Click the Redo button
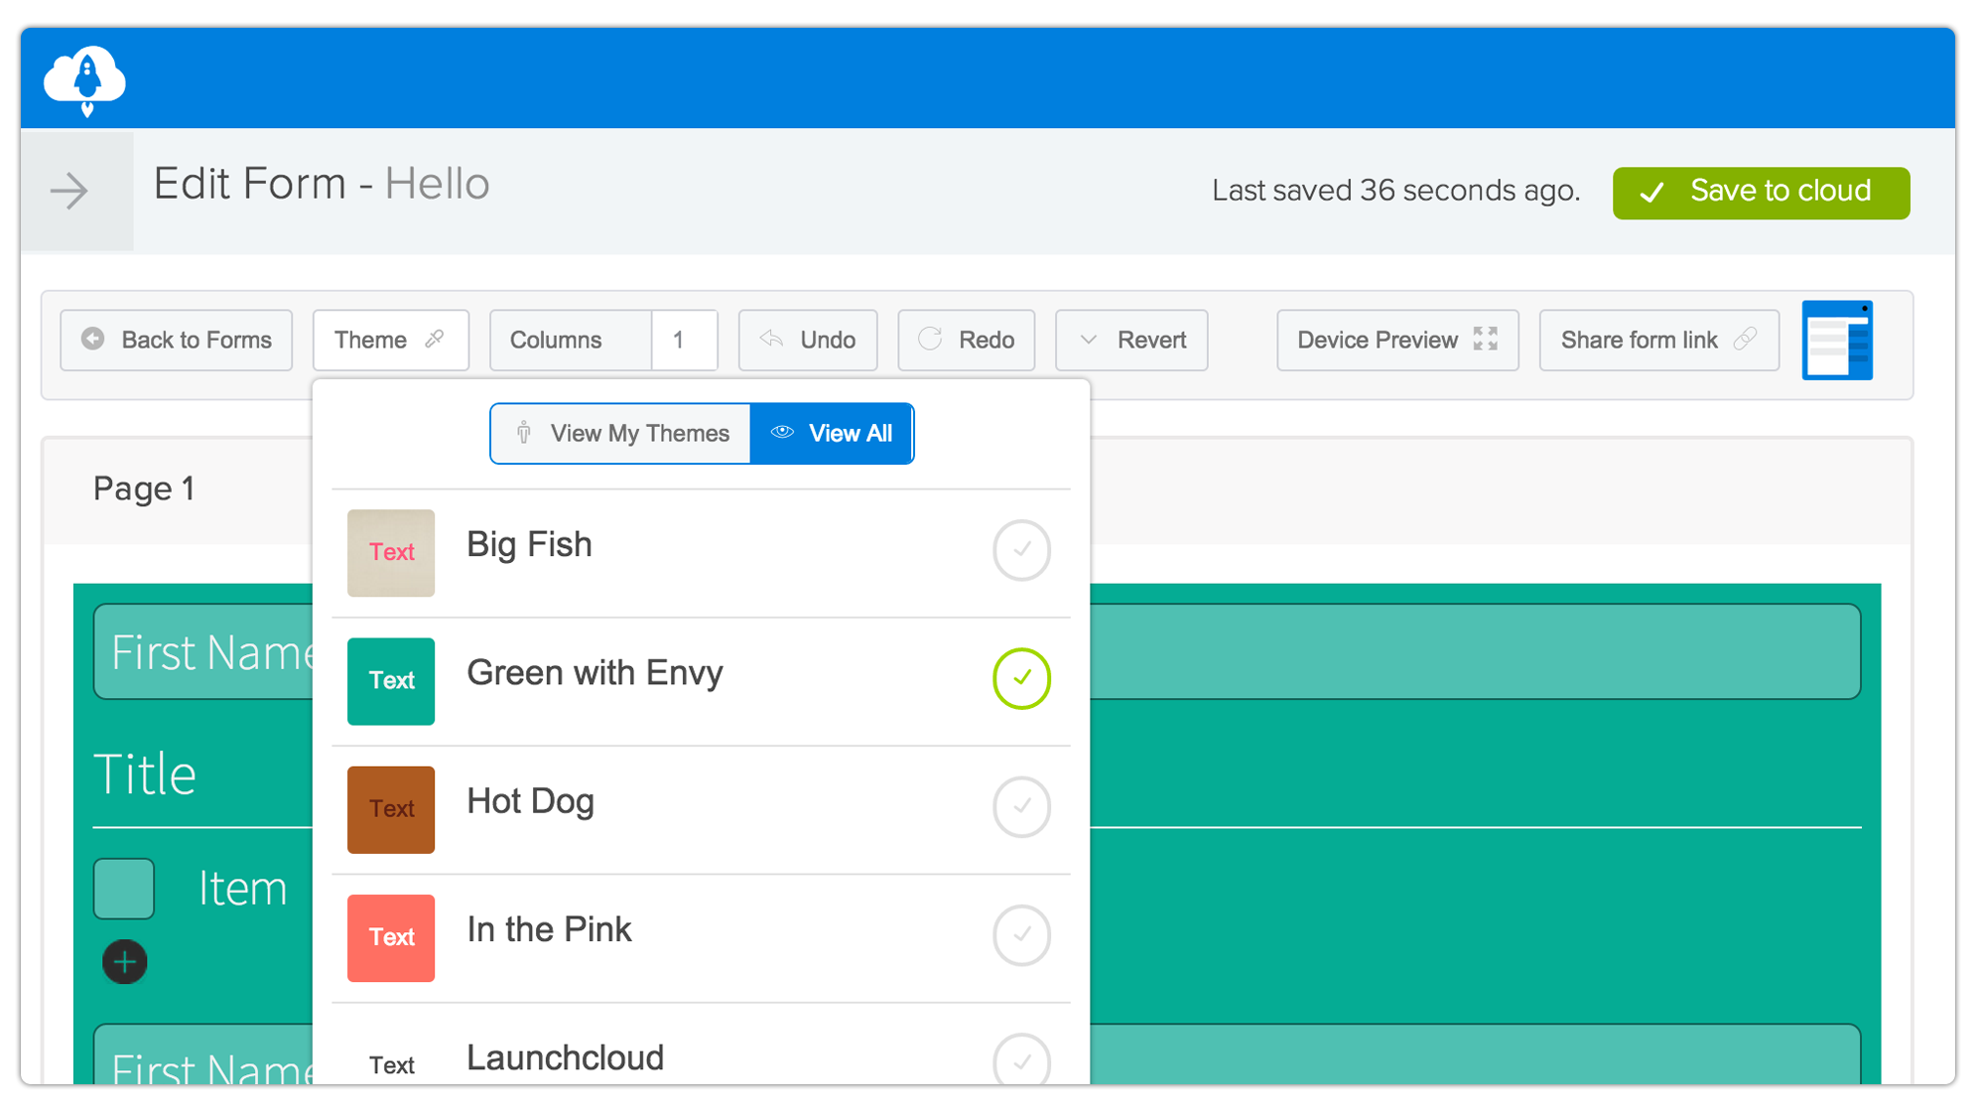The width and height of the screenshot is (1977, 1114). [x=967, y=340]
